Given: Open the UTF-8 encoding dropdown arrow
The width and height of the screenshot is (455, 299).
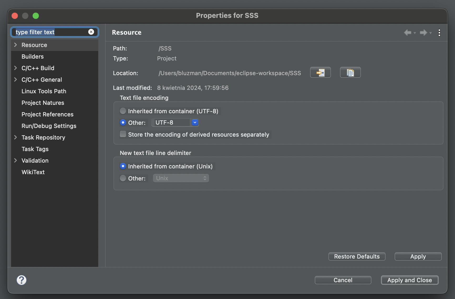Looking at the screenshot, I should [x=195, y=122].
